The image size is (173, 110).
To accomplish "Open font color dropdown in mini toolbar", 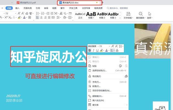I will 109,51.
